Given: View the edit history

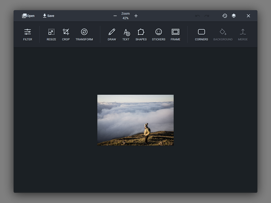Looking at the screenshot, I should (225, 16).
